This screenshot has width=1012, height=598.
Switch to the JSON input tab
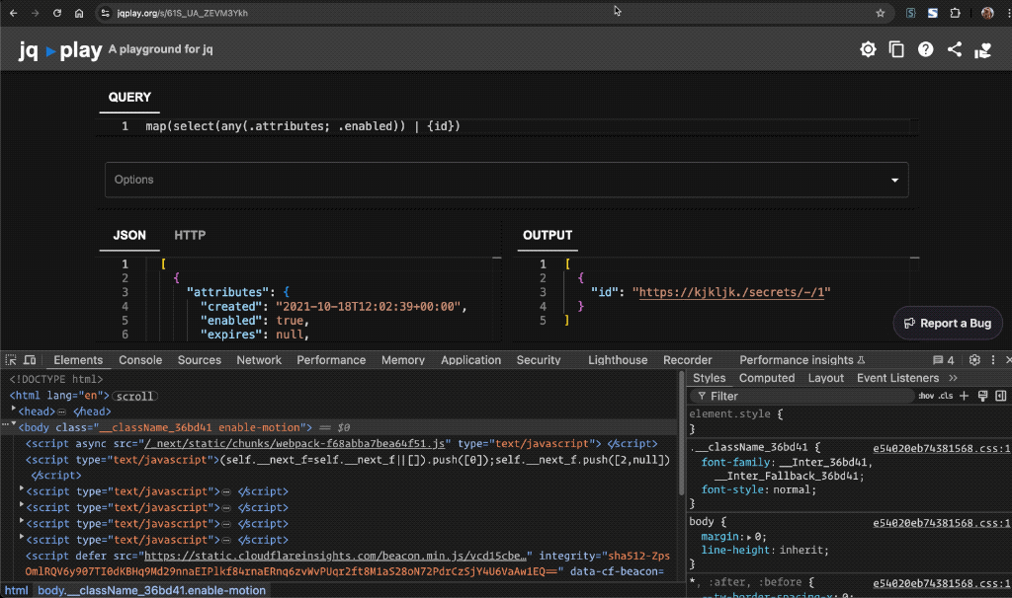(129, 235)
